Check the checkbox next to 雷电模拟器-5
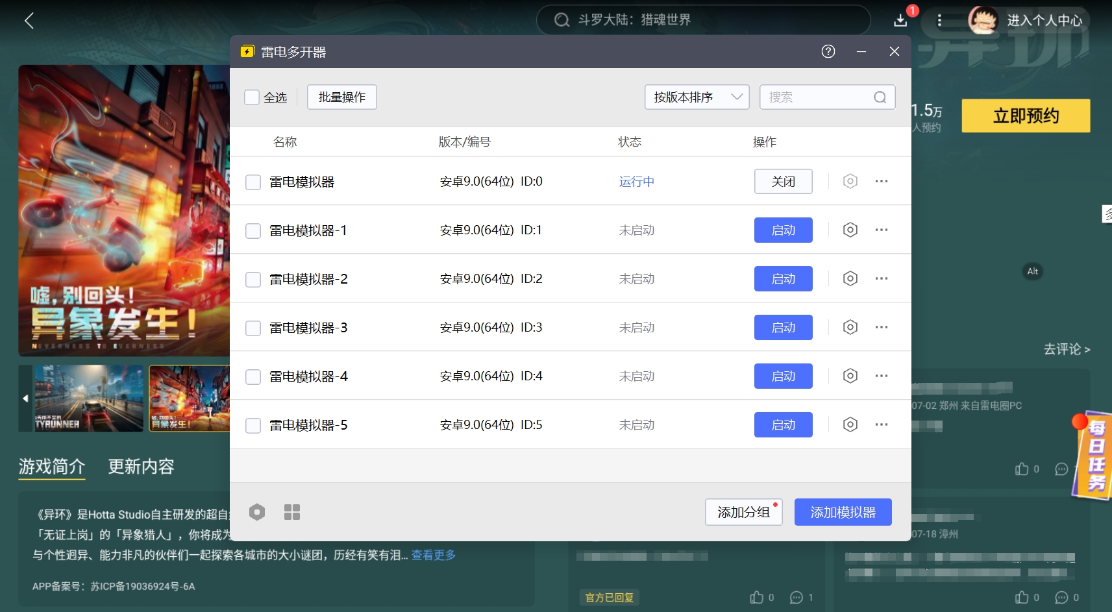 (x=253, y=424)
